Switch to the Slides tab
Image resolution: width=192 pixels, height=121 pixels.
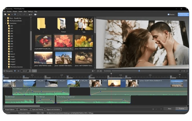(170, 108)
